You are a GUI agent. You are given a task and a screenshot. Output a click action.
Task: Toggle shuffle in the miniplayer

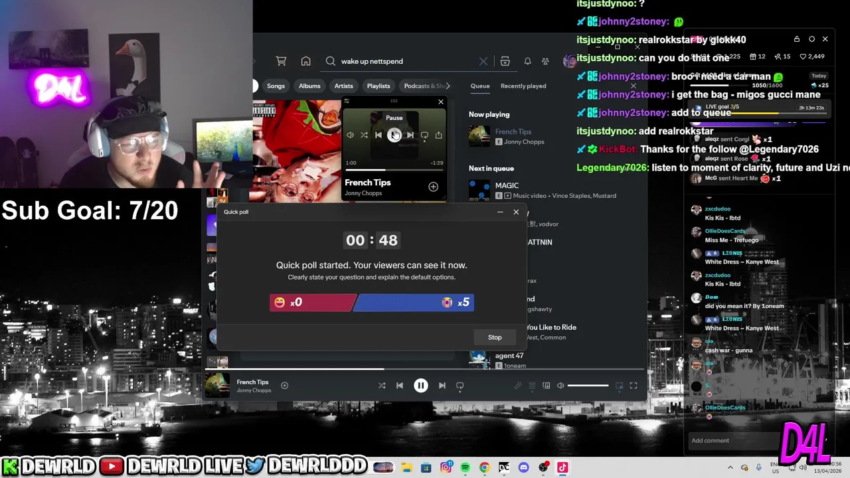[364, 135]
